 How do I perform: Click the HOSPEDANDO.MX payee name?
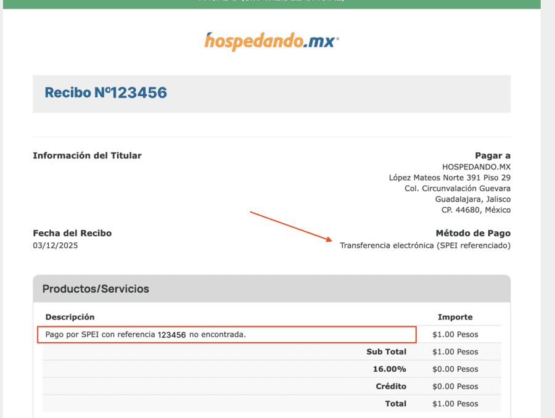[x=476, y=166]
